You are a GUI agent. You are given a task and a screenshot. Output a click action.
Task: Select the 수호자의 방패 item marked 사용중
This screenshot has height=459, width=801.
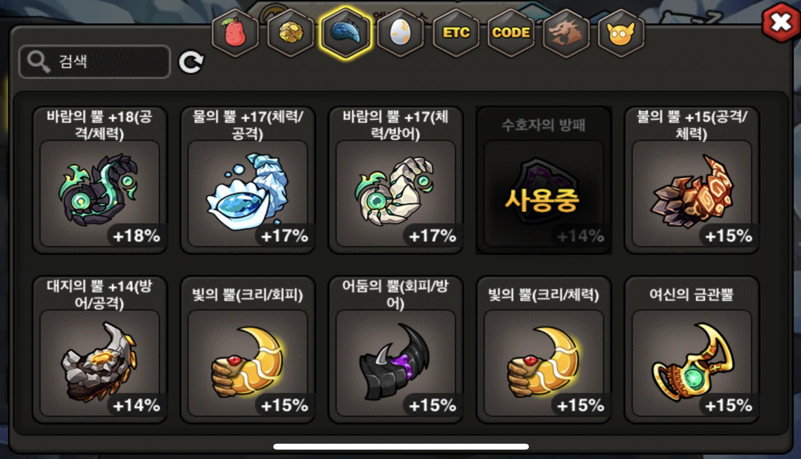[544, 180]
